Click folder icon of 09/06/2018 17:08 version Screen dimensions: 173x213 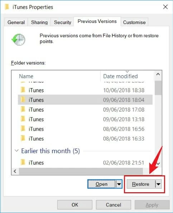coord(23,109)
